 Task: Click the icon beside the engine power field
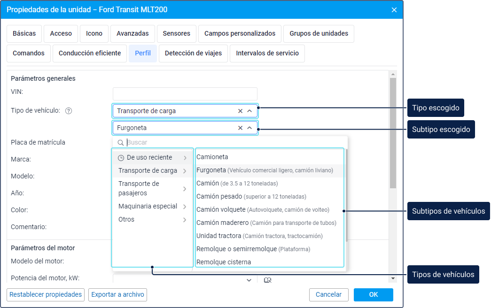tap(268, 280)
